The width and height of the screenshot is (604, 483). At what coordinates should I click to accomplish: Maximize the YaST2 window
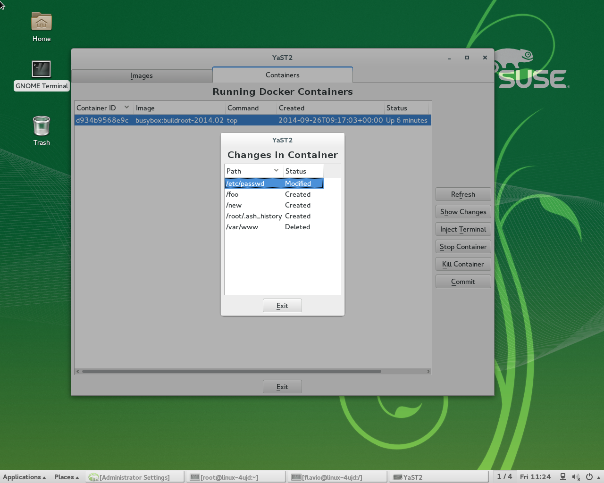click(467, 58)
